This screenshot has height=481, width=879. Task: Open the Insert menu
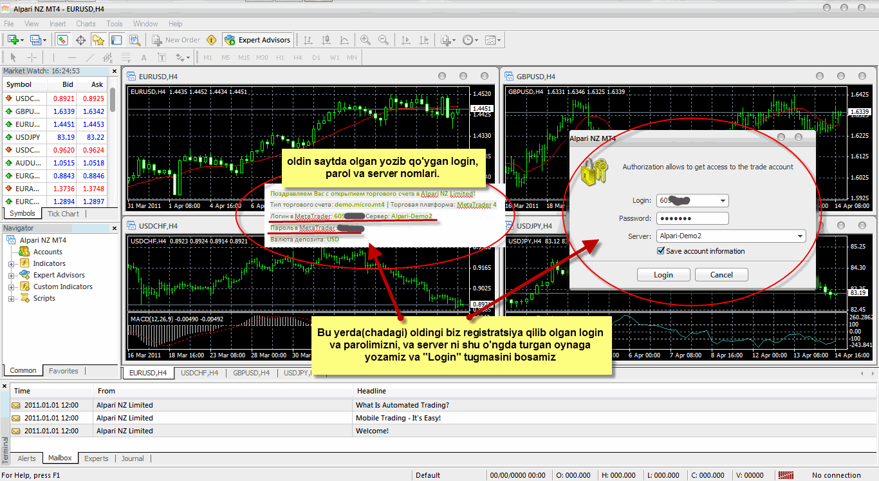58,24
